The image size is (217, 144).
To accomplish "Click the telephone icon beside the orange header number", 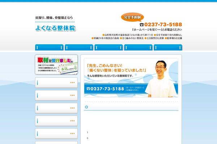I will (x=142, y=25).
